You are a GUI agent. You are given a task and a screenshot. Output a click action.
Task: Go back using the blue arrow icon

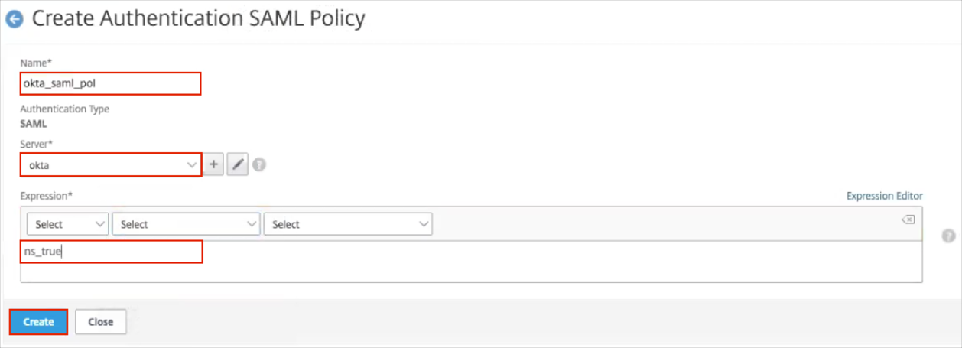(15, 19)
